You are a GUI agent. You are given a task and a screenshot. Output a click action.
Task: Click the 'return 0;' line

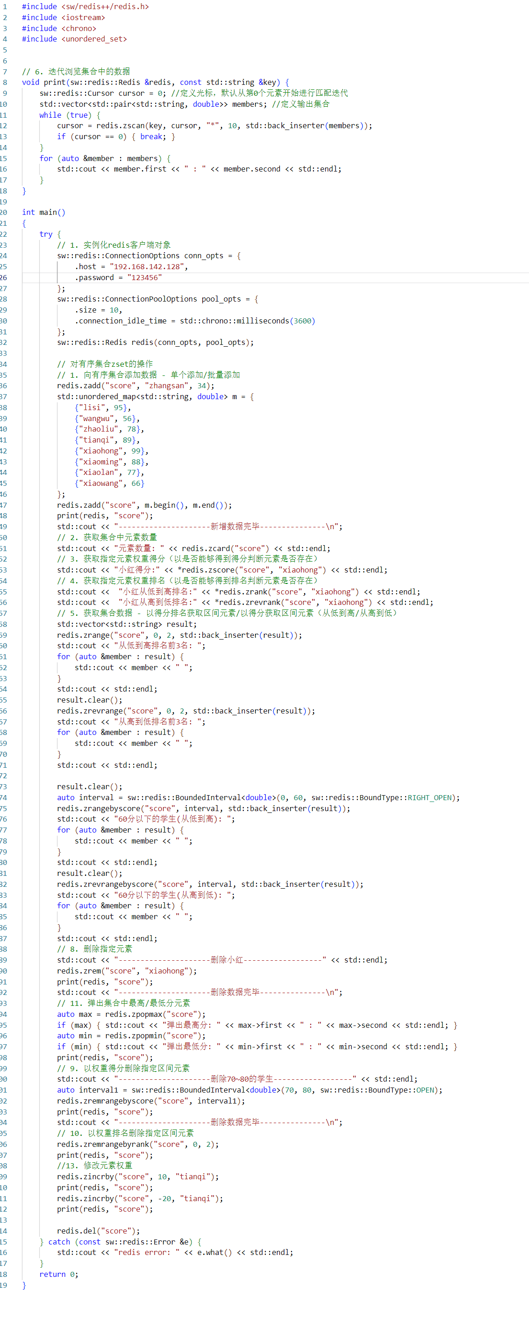(59, 1275)
